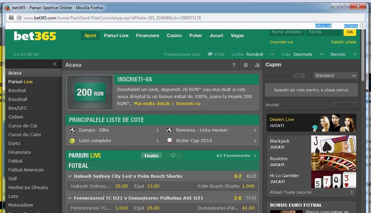371x213 pixels.
Task: Click the Pariati button
Action: [344, 104]
